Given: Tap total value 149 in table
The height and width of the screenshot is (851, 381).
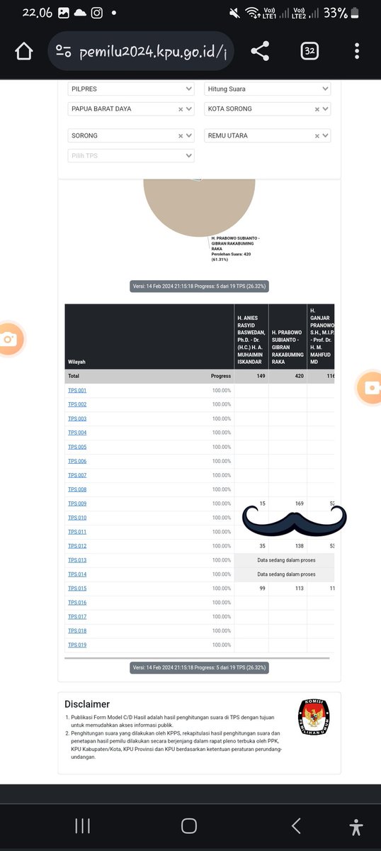Looking at the screenshot, I should [x=261, y=377].
